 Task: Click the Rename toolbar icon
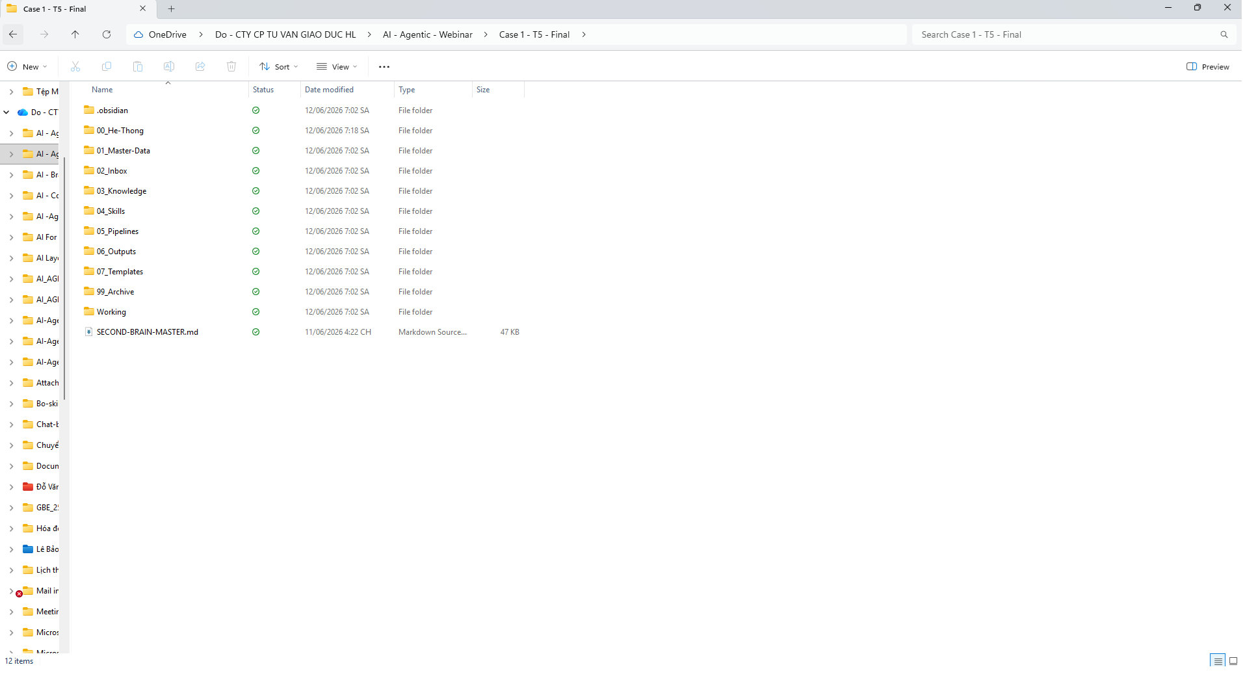click(169, 66)
